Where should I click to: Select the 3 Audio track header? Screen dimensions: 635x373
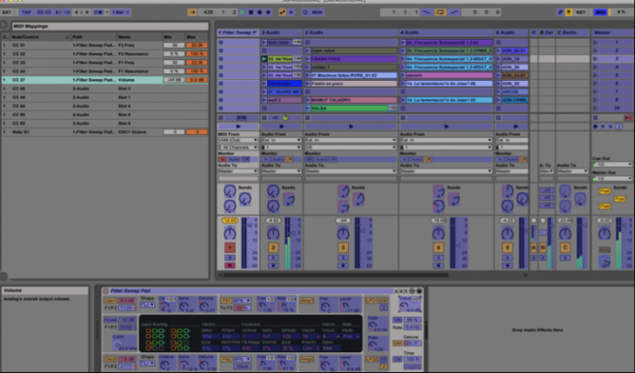(x=351, y=33)
